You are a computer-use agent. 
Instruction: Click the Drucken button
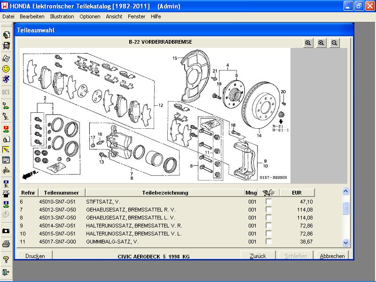coord(35,256)
